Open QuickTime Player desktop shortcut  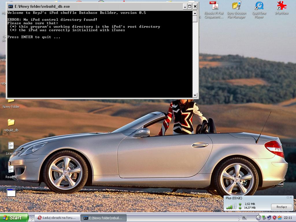(x=259, y=10)
